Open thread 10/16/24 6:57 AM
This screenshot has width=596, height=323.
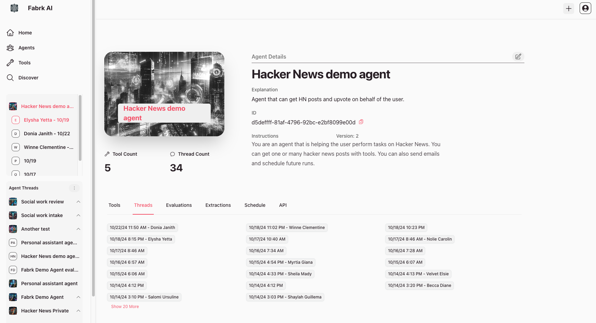pyautogui.click(x=127, y=262)
